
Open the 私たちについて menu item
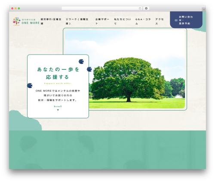tap(123, 22)
